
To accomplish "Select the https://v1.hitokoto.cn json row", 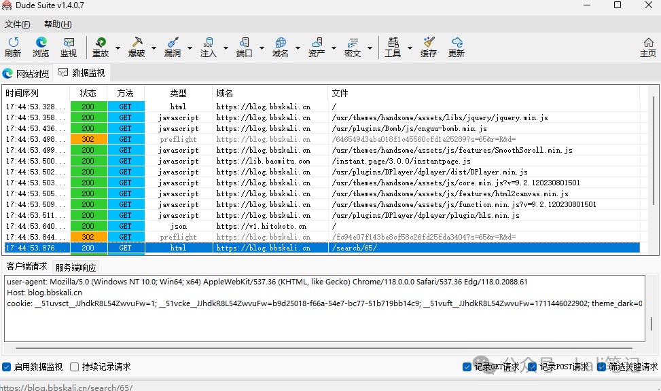I will click(322, 226).
